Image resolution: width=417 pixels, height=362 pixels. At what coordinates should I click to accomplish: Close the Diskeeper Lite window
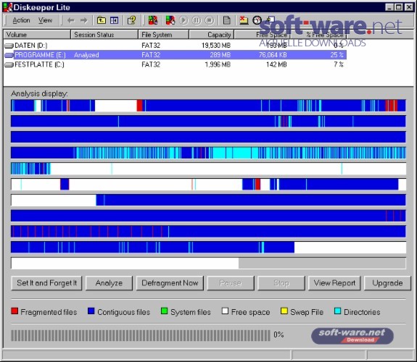point(409,7)
